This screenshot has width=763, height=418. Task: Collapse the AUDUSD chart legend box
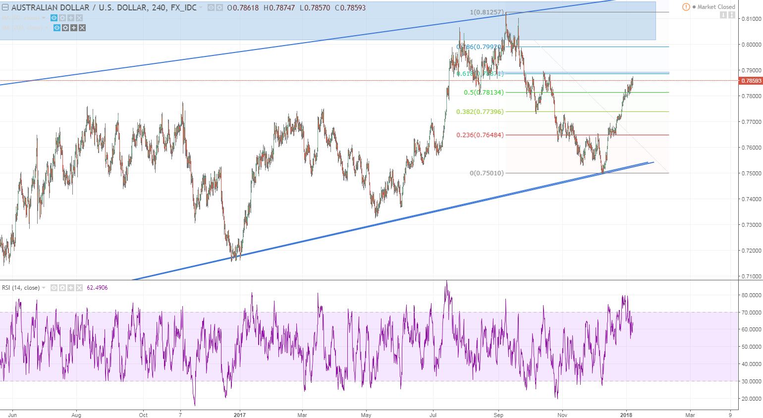click(x=5, y=7)
